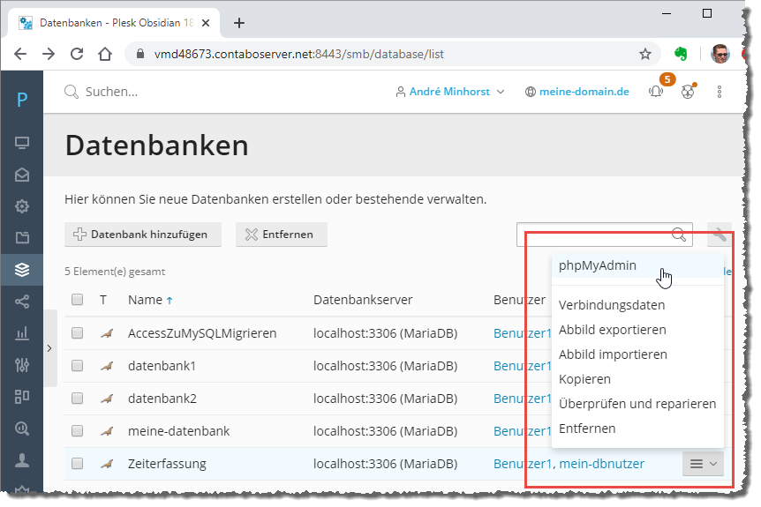Open the three-dot menu in Plesk header
761x507 pixels.
720,92
